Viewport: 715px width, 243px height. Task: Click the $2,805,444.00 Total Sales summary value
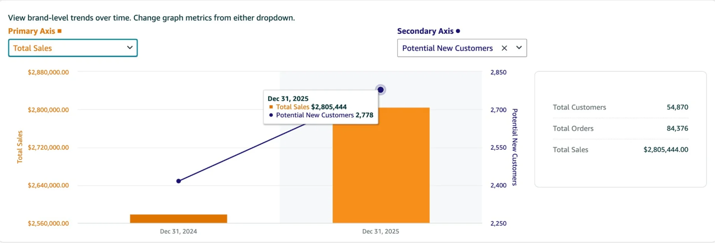coord(665,150)
